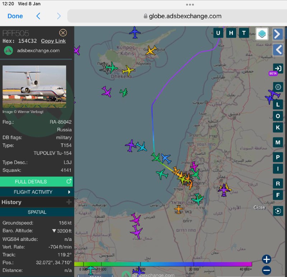Zoom out with the minus button
This screenshot has height=277, width=287.
pyautogui.click(x=267, y=270)
